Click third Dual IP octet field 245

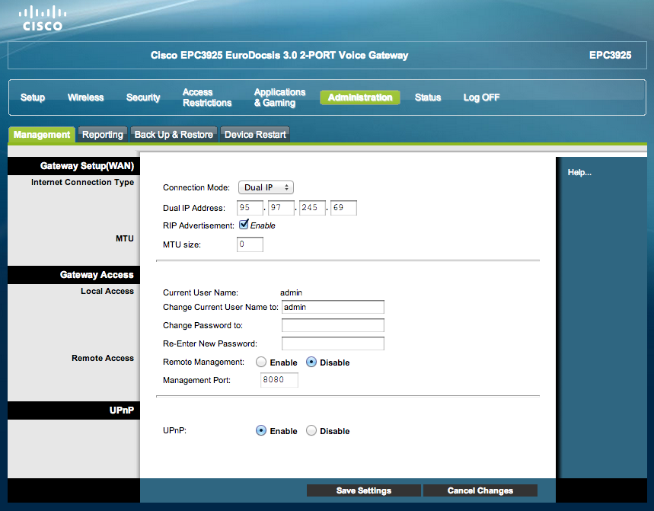coord(312,208)
